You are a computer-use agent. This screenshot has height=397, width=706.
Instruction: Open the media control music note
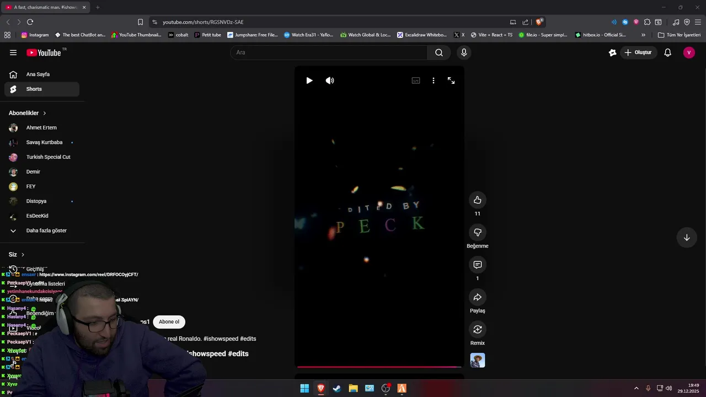coord(676,22)
